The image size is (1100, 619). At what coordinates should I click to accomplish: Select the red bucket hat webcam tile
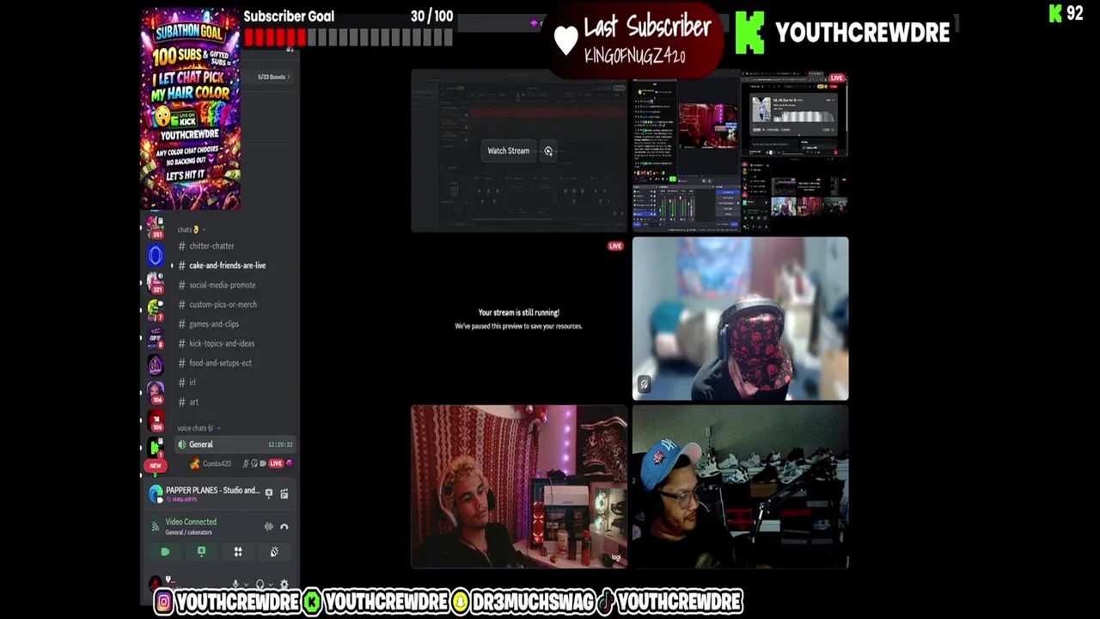[x=740, y=319]
